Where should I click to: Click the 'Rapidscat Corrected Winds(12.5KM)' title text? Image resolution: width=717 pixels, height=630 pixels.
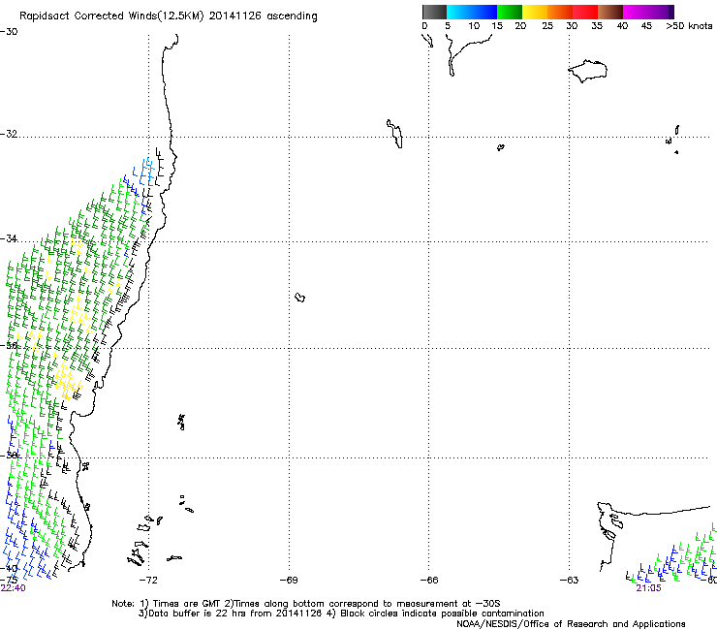coord(111,16)
